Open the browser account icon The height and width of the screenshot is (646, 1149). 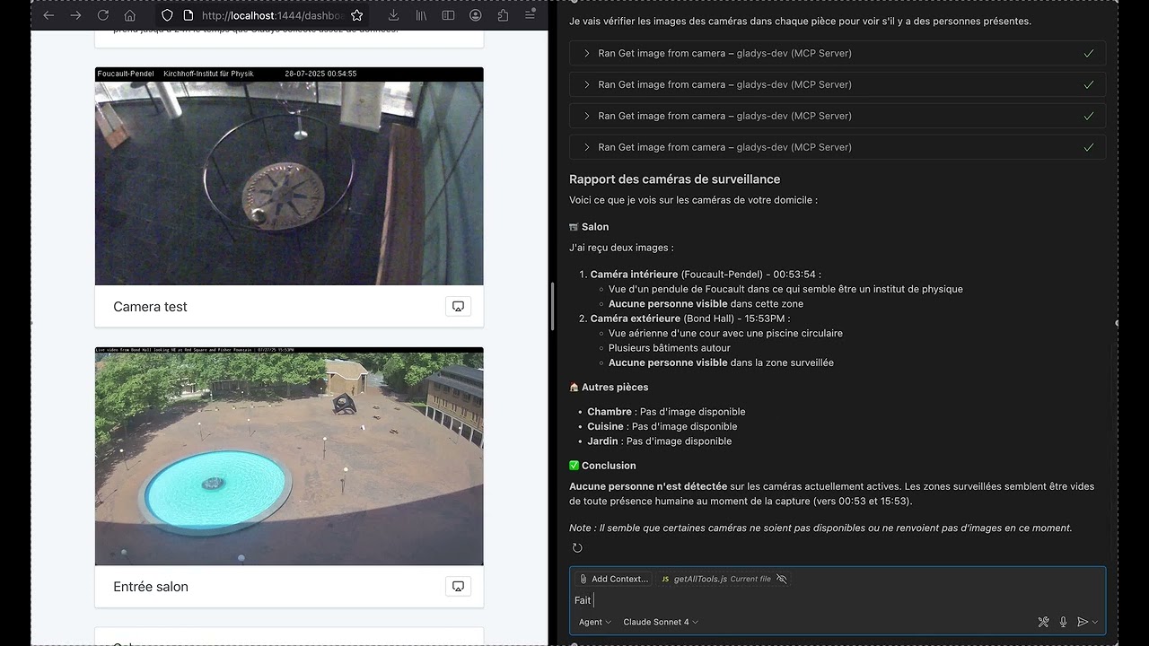(476, 15)
